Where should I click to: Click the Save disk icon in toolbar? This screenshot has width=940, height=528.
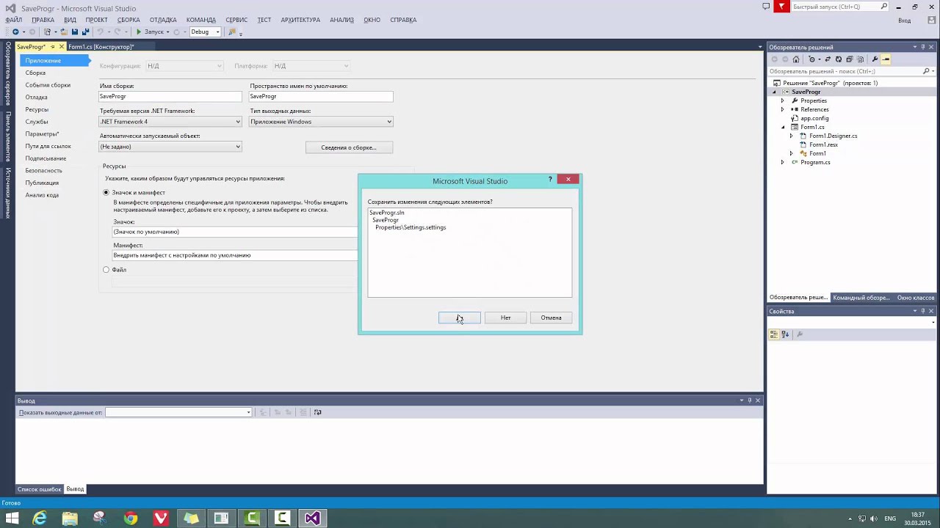[75, 32]
